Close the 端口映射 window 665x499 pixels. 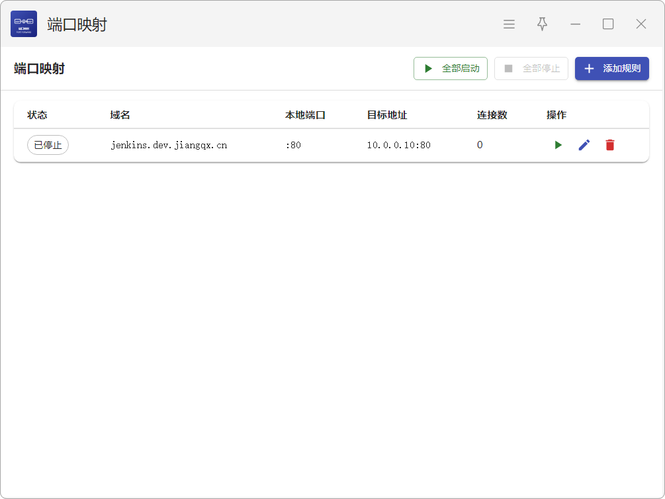tap(641, 24)
